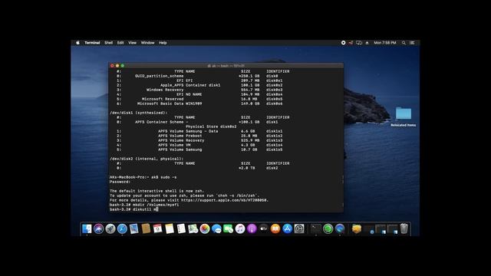Viewport: 491px width, 276px height.
Task: Click the 'APFS Volume Preboot' row
Action: [199, 136]
